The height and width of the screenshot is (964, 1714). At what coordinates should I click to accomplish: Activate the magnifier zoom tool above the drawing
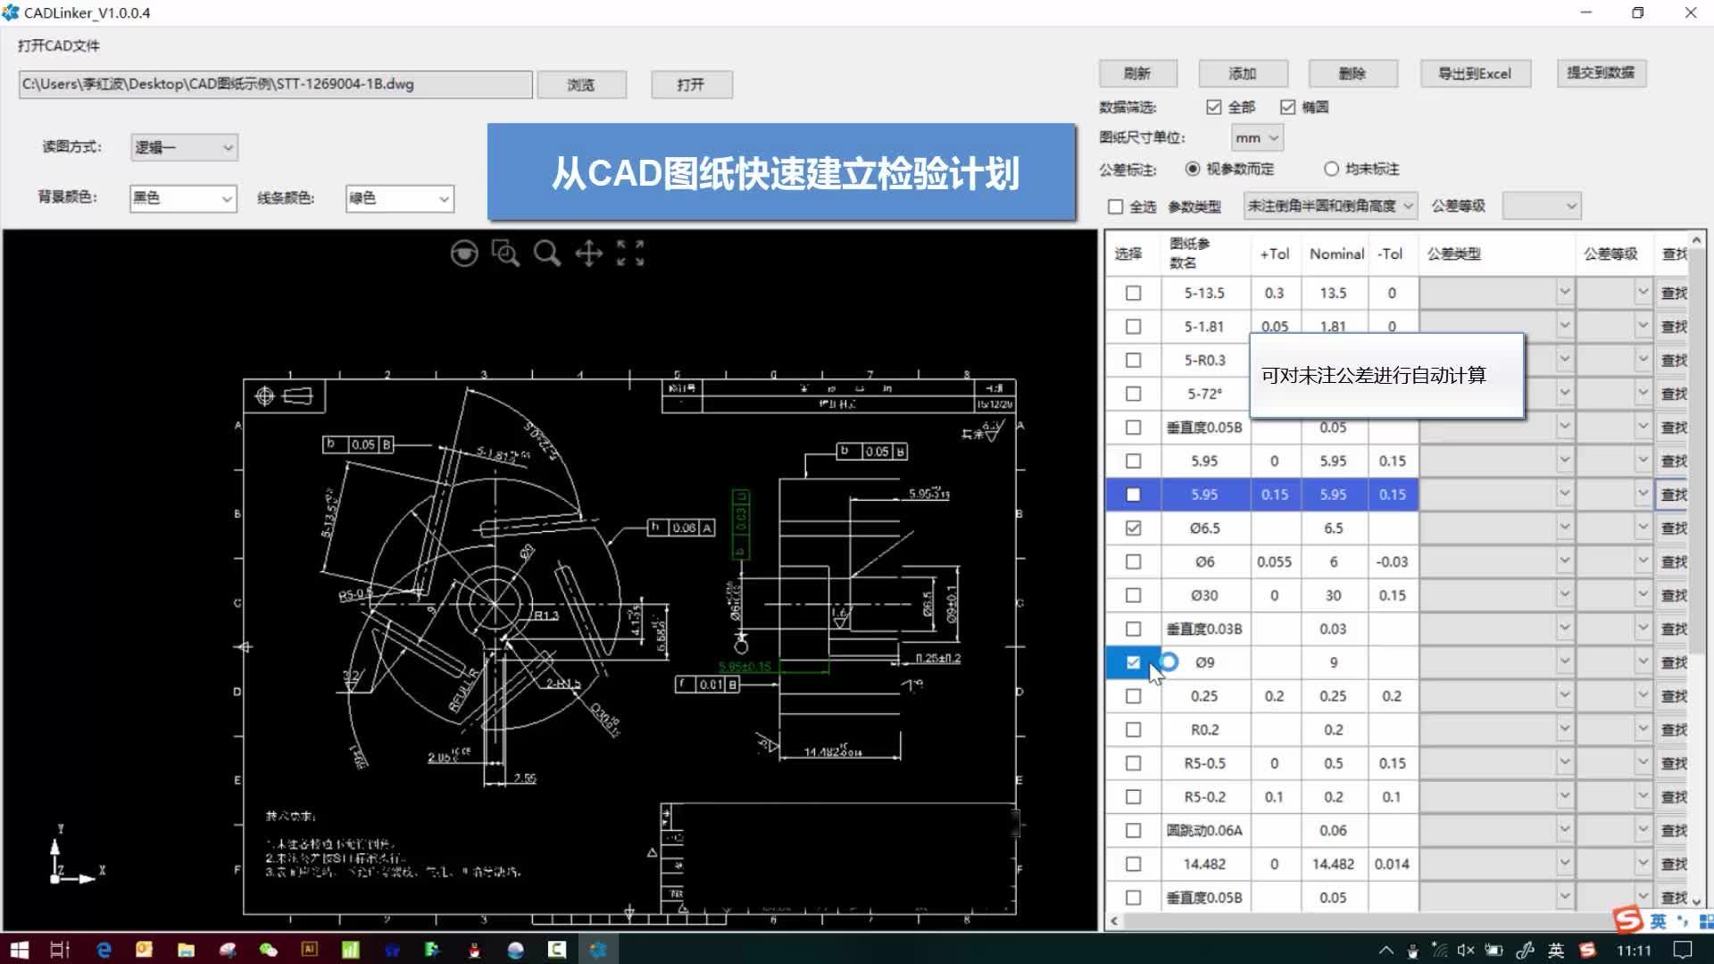pos(547,253)
